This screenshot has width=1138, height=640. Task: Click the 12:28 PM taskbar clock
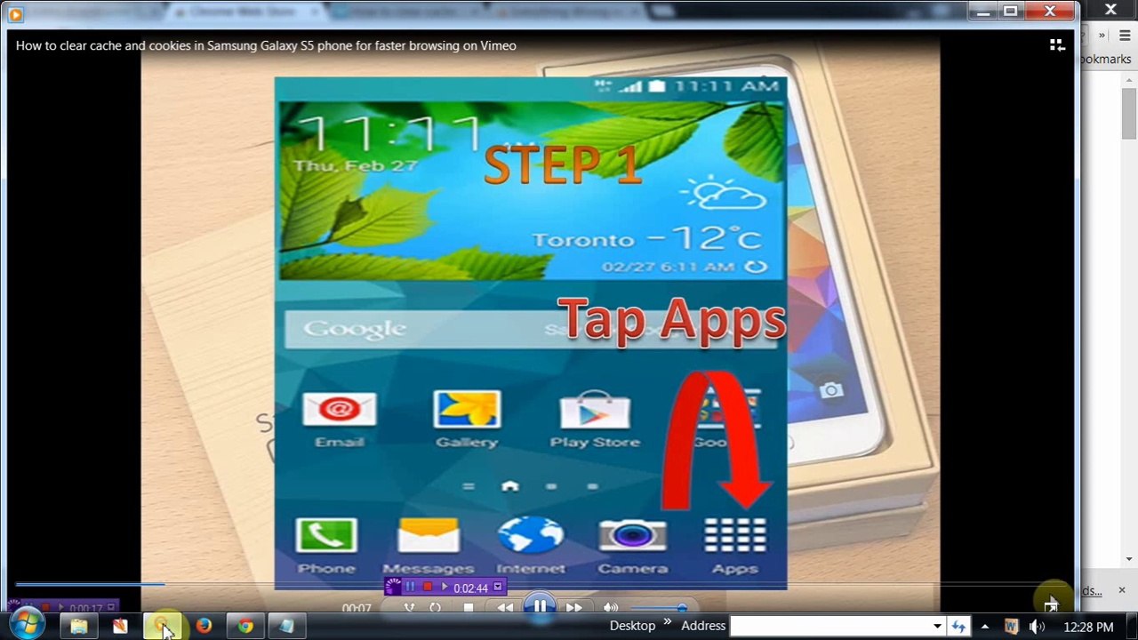1088,627
